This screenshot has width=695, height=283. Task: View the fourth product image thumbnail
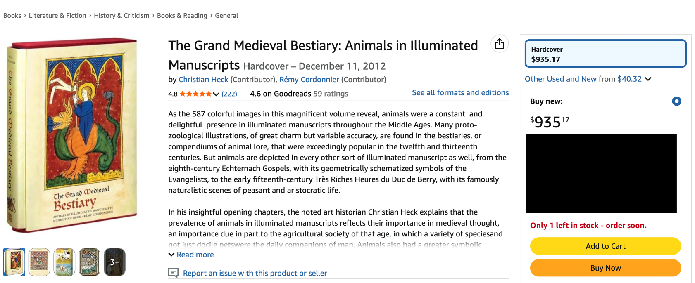point(90,262)
